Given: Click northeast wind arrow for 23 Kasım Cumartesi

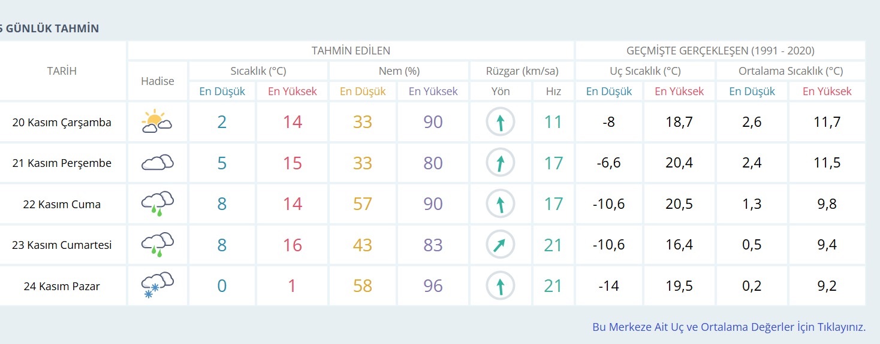Looking at the screenshot, I should [x=500, y=245].
